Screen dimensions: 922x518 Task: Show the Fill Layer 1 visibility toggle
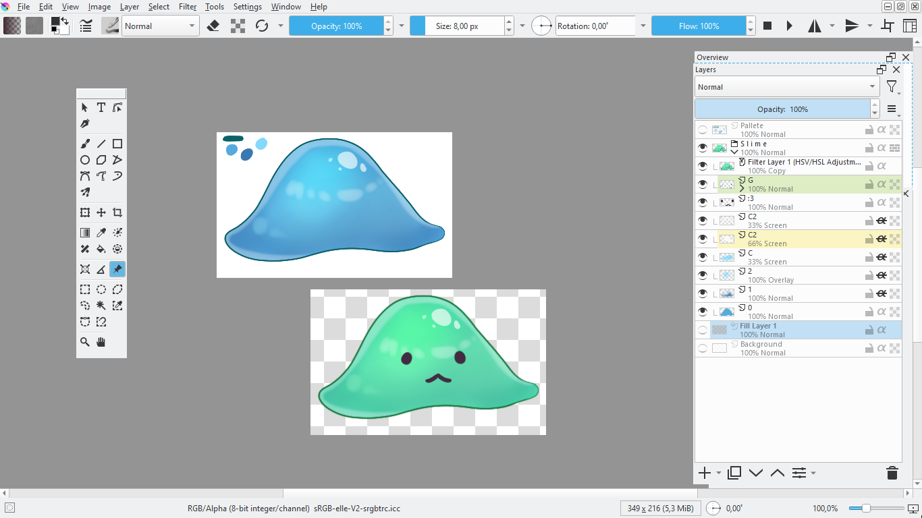[703, 330]
